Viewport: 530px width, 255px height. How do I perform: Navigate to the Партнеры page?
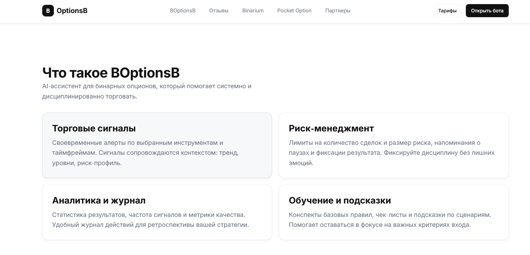pos(338,11)
